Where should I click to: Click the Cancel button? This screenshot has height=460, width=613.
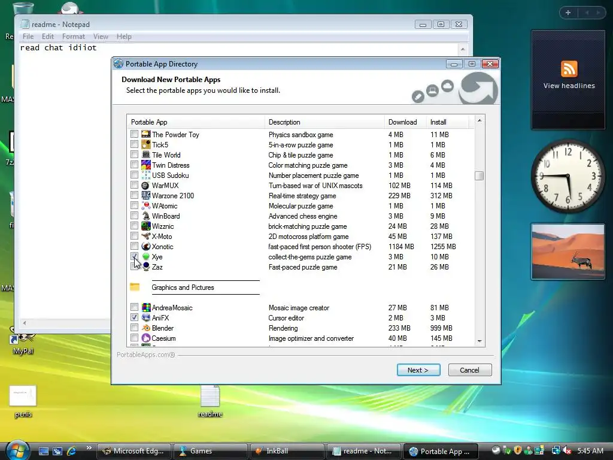pos(469,370)
